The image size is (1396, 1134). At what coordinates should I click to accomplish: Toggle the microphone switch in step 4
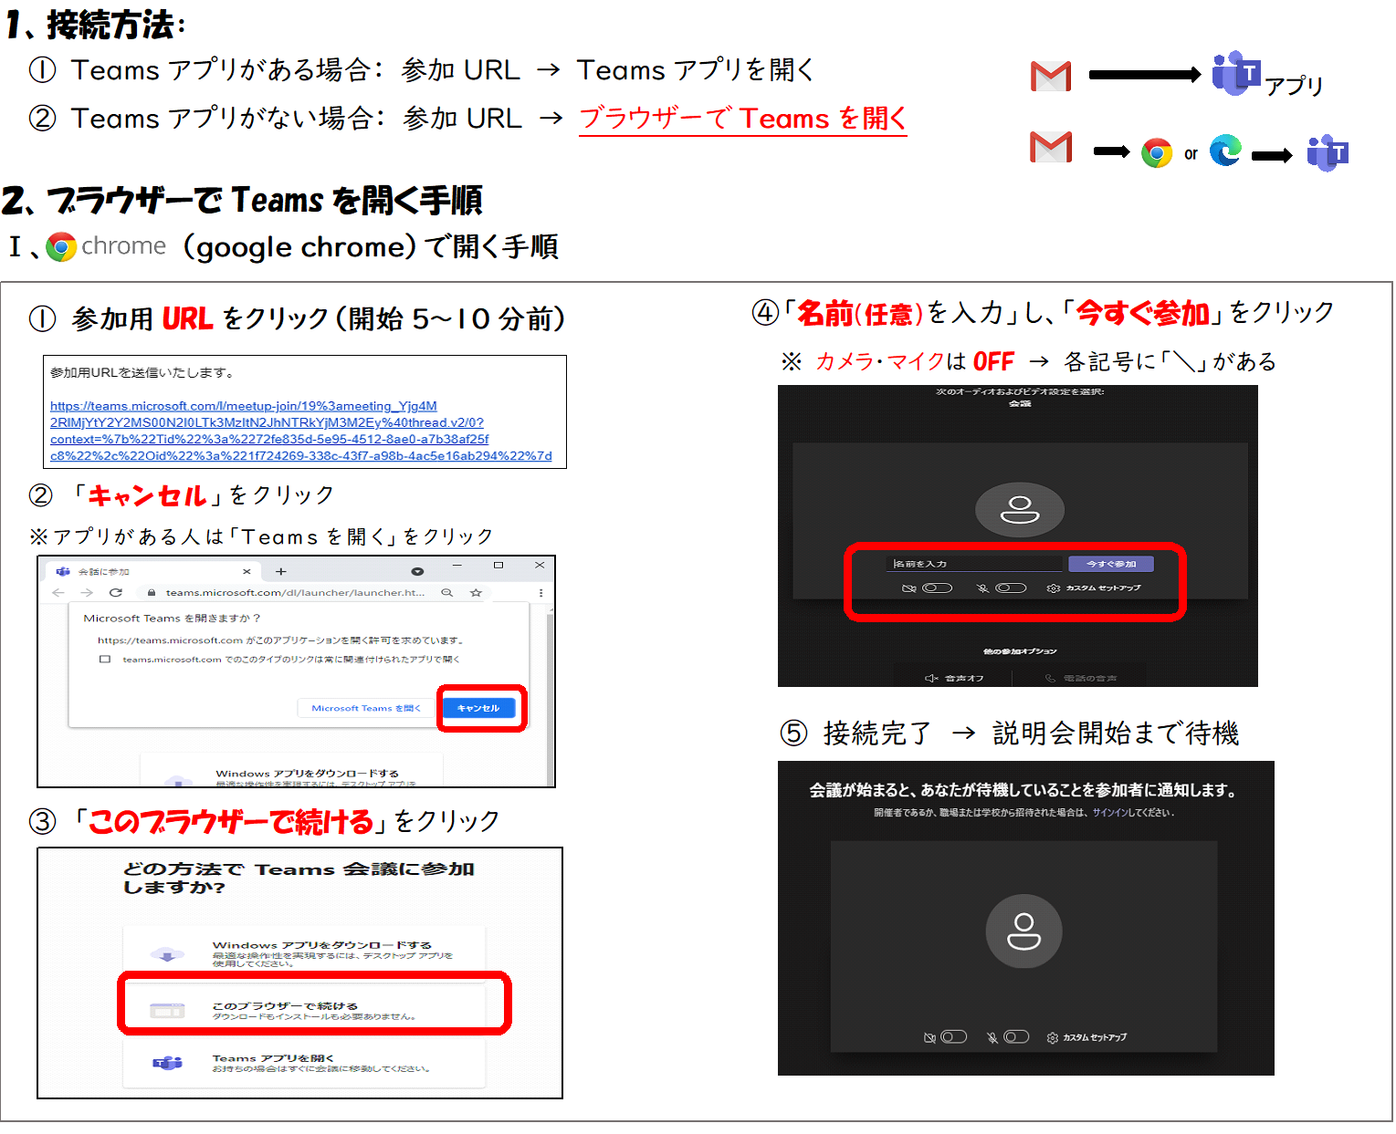tap(1010, 588)
